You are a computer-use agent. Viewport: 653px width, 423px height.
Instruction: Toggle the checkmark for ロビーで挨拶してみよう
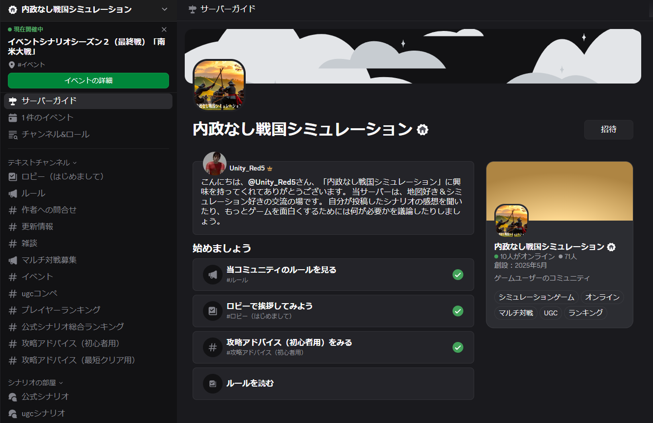point(457,311)
